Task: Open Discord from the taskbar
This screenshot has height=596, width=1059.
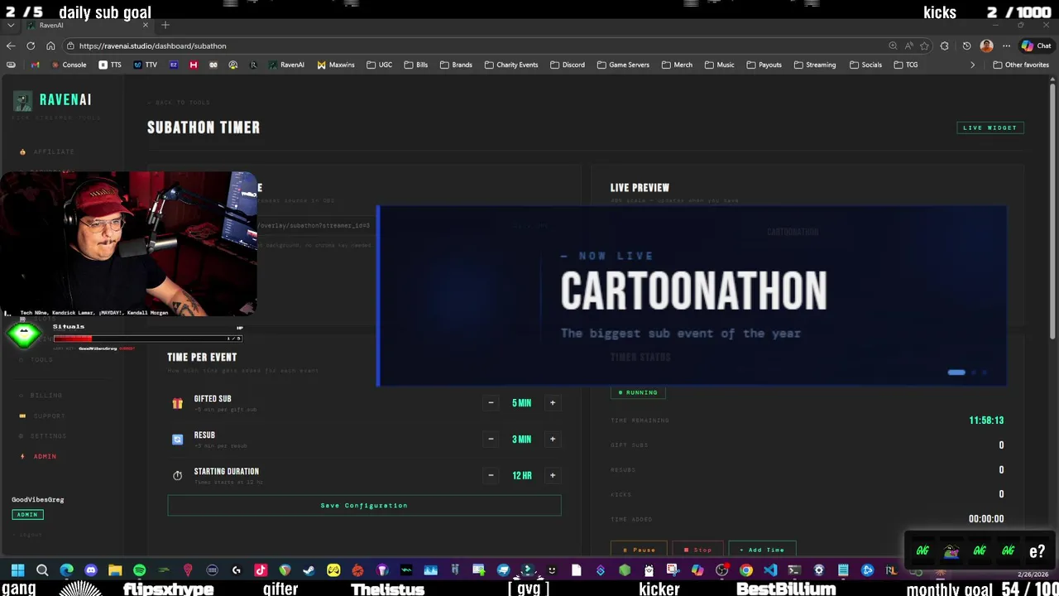Action: pyautogui.click(x=91, y=570)
